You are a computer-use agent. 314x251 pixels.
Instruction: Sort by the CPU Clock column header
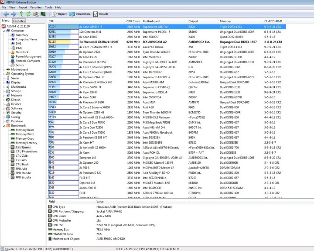pos(133,21)
